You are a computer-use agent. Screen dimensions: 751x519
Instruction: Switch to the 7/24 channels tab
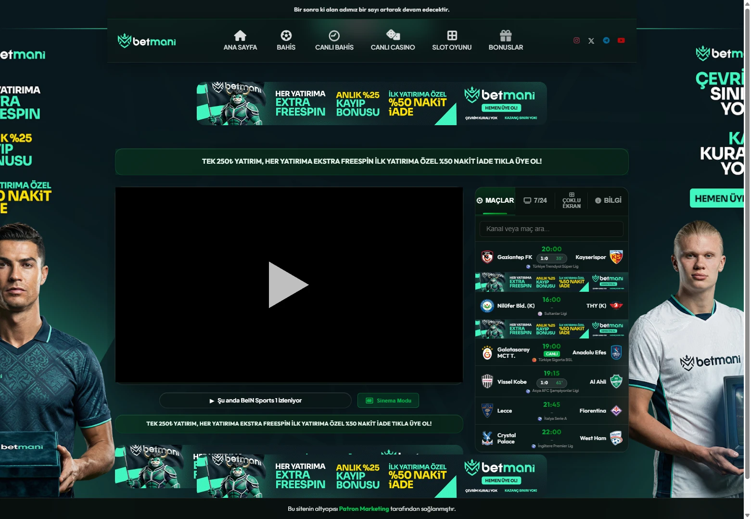[x=535, y=201]
